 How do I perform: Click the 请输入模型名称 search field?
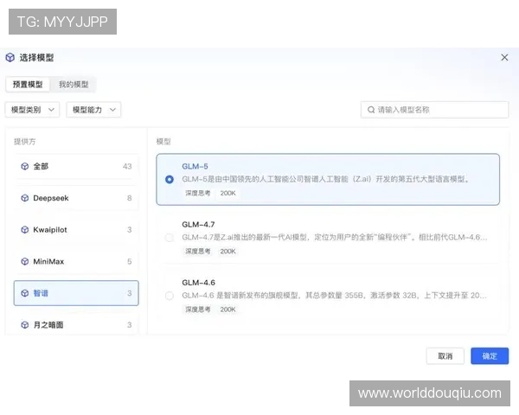click(434, 110)
